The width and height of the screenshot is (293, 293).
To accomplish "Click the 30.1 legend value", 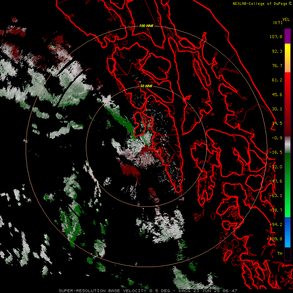I will (x=277, y=109).
